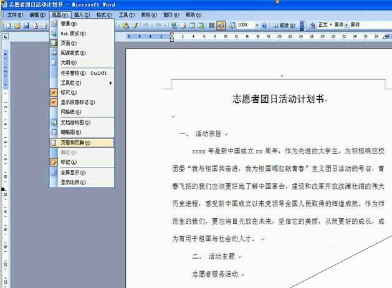Click the Word document icon in title bar
Viewport: 392px width, 288px height.
click(x=4, y=4)
